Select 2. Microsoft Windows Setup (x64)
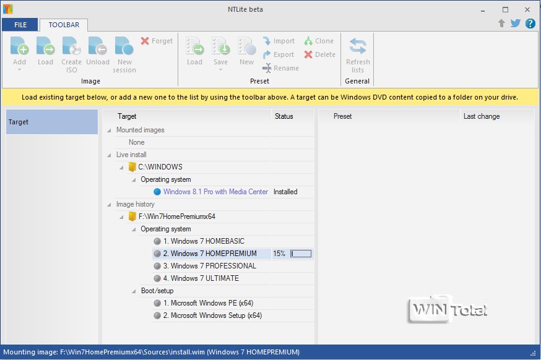This screenshot has width=541, height=360. pos(212,315)
